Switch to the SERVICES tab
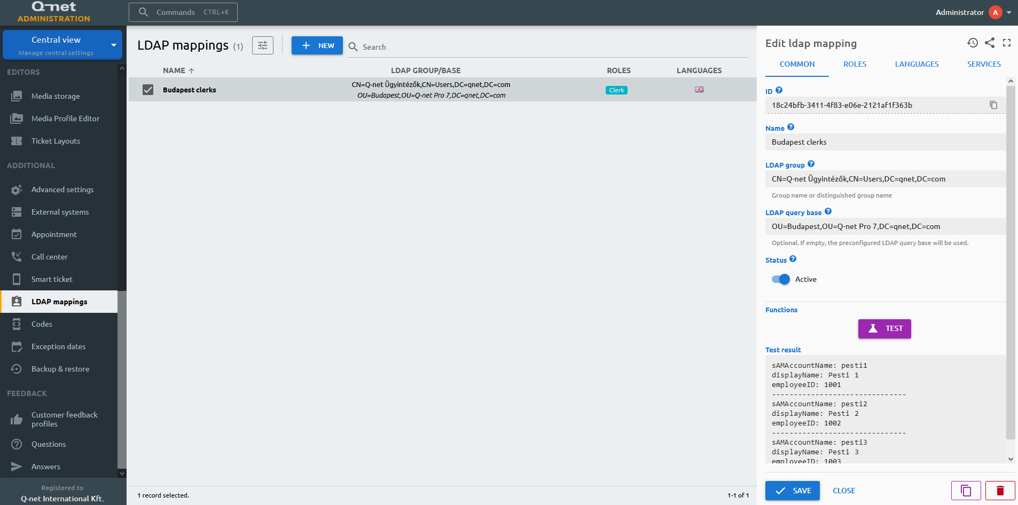The height and width of the screenshot is (505, 1018). (x=984, y=64)
